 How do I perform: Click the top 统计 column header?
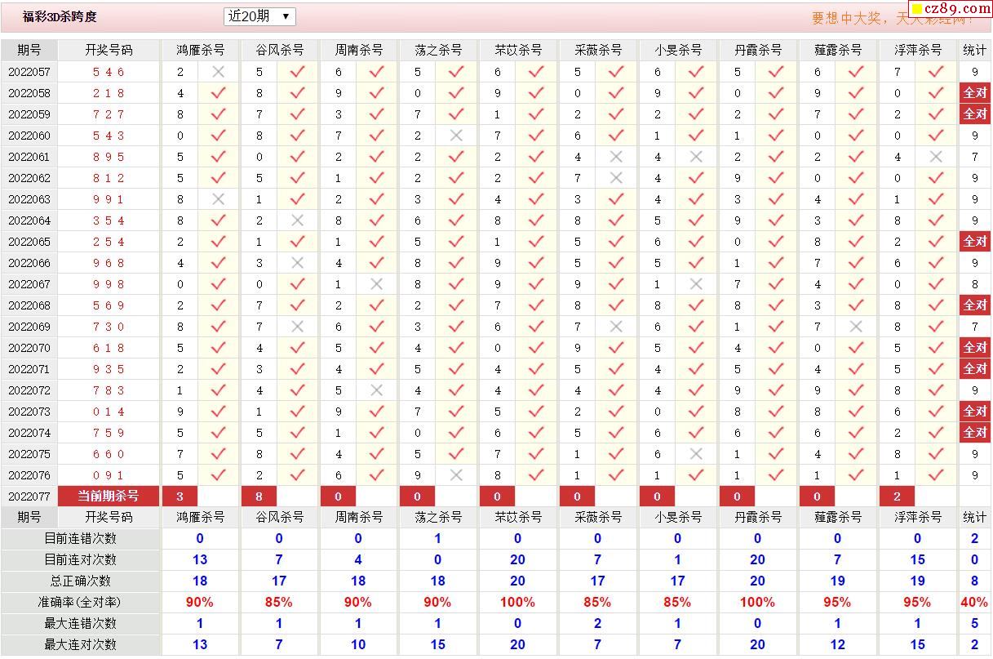(975, 50)
